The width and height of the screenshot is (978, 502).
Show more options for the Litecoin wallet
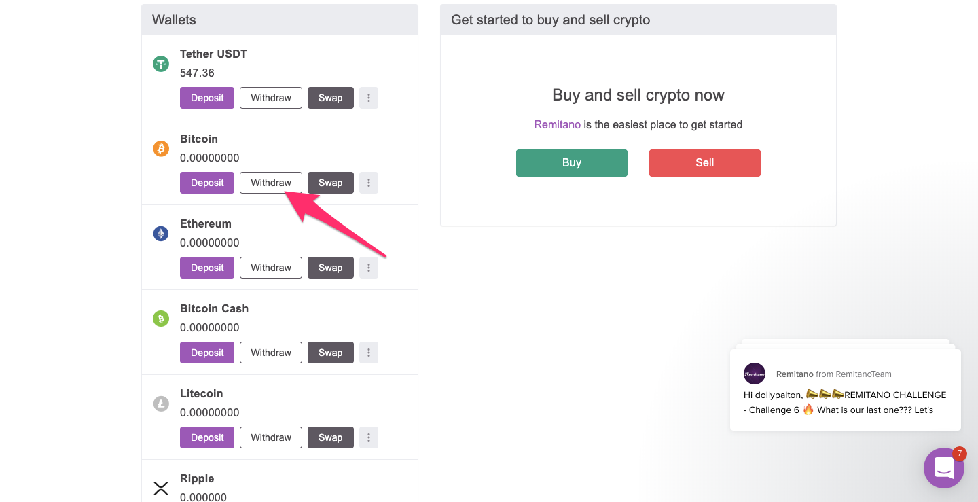click(x=369, y=437)
